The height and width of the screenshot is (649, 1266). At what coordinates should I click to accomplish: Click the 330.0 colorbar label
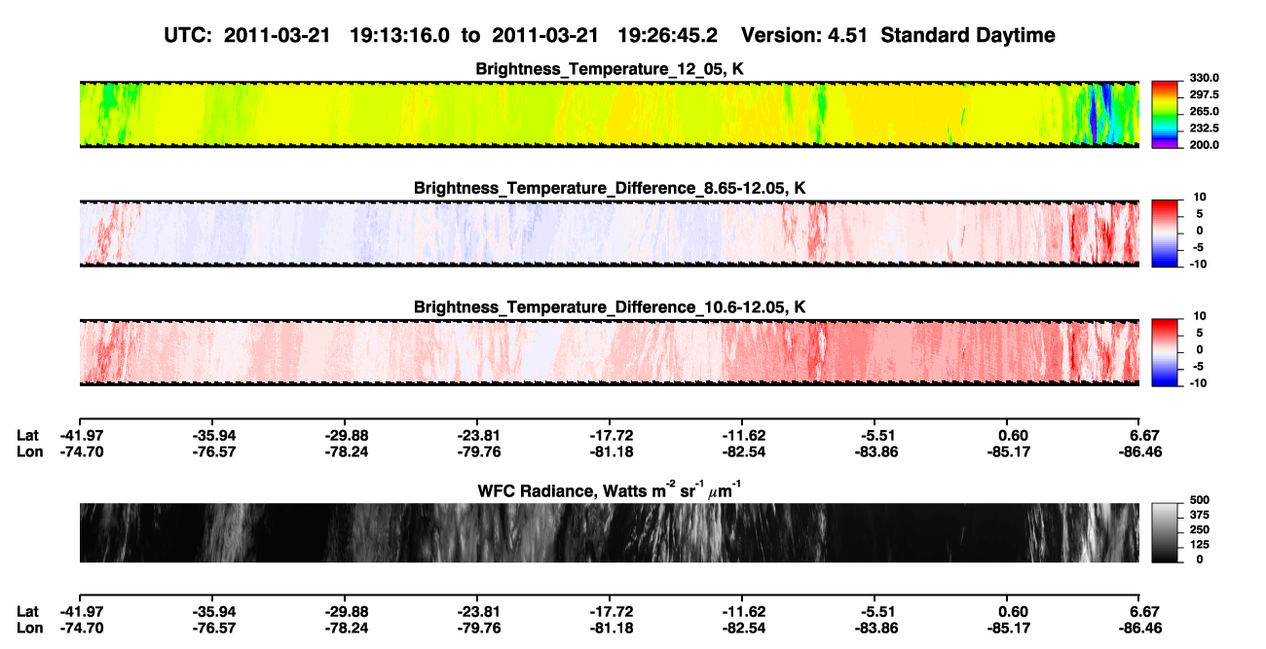pos(1205,79)
